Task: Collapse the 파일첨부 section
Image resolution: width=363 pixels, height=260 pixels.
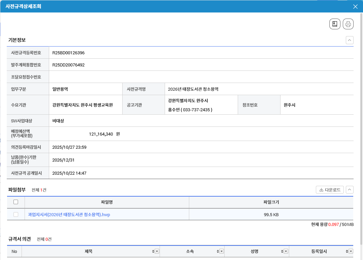Action: click(x=350, y=190)
